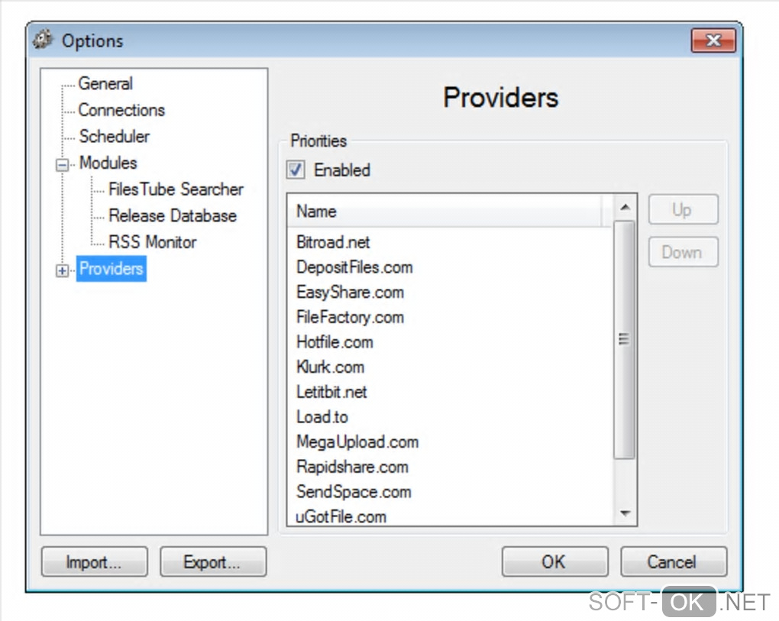Viewport: 779px width, 621px height.
Task: Click the provider list scroll down arrow
Action: (625, 513)
